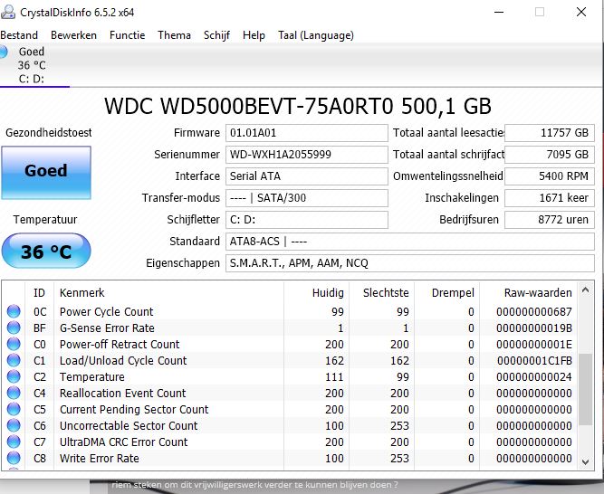The height and width of the screenshot is (494, 604).
Task: Click the Serienummer input field
Action: 306,155
